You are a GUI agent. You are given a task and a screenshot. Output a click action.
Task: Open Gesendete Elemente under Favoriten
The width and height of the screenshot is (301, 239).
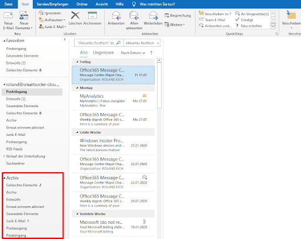[x=22, y=56]
